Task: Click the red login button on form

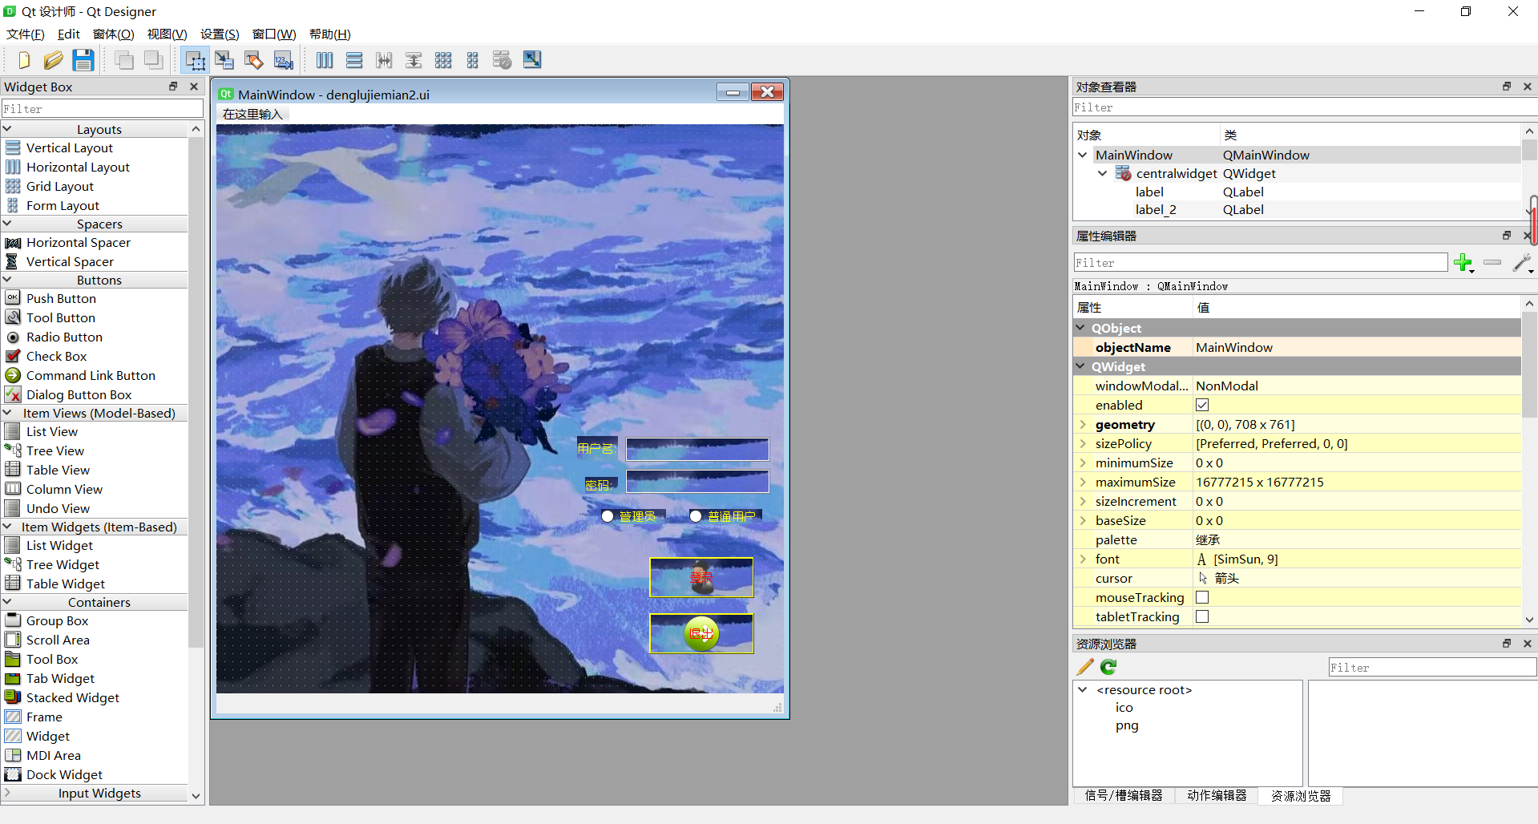Action: 701,577
